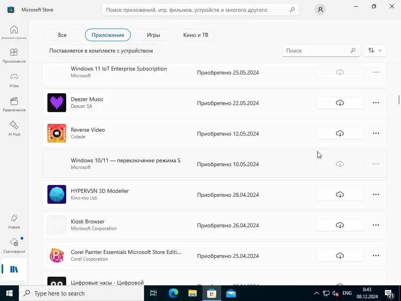Viewport: 401px width, 301px height.
Task: Focus the library Поиск input field
Action: tap(321, 51)
